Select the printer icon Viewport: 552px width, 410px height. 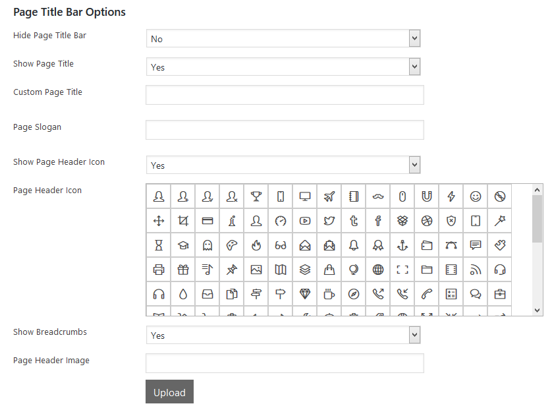pos(159,270)
